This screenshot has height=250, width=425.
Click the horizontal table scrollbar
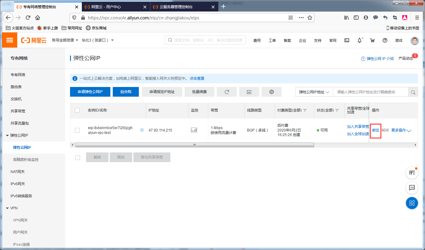194,145
